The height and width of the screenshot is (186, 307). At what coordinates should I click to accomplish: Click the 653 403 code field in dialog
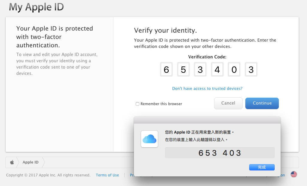point(220,153)
